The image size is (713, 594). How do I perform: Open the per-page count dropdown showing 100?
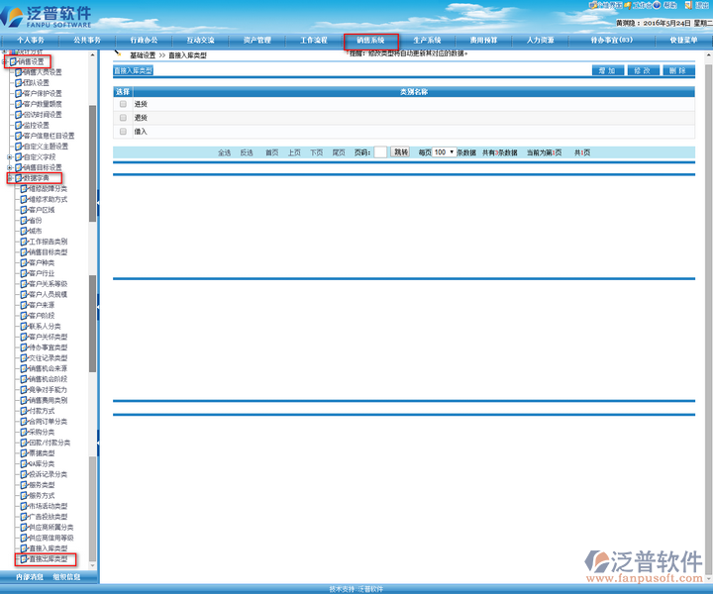click(x=444, y=152)
